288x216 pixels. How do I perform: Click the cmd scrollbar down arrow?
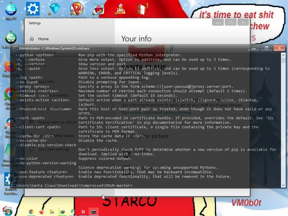tap(283, 185)
